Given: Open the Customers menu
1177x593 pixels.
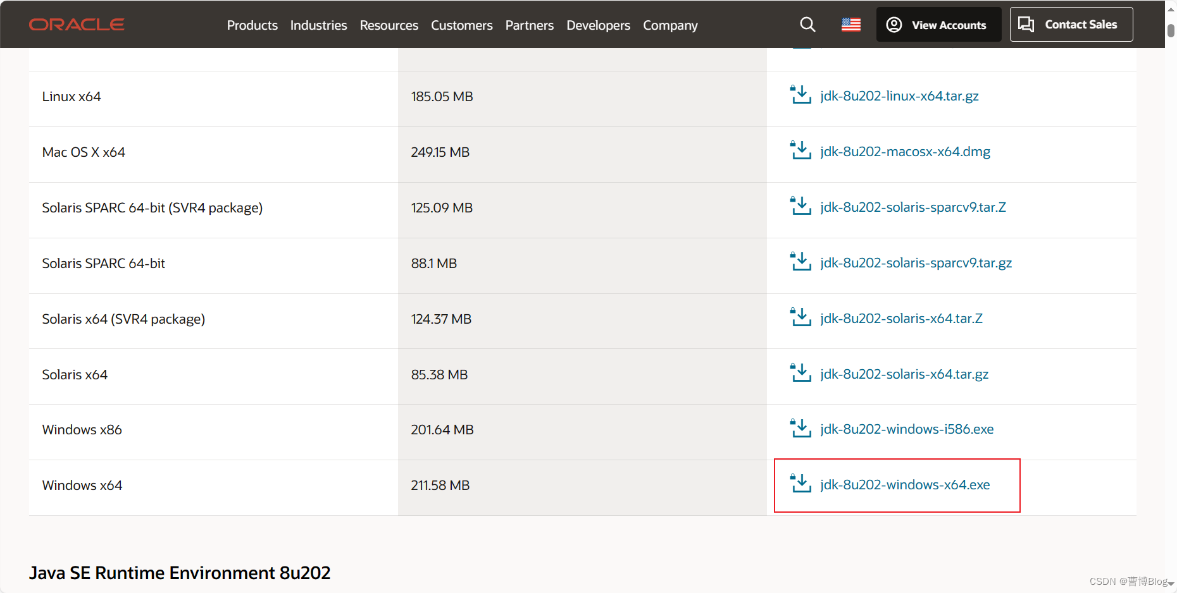Looking at the screenshot, I should [461, 25].
